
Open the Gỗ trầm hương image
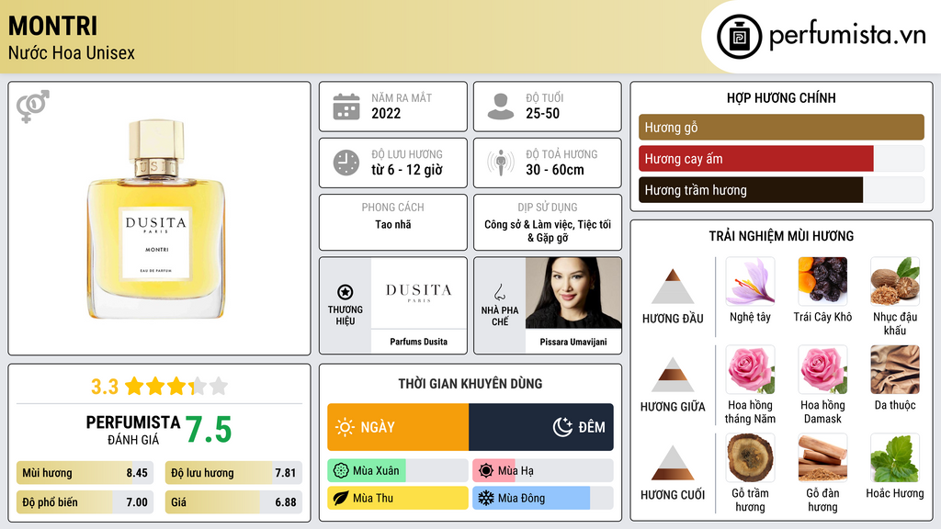750,458
